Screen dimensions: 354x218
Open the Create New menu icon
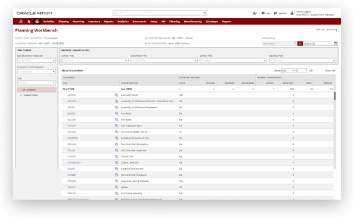pyautogui.click(x=254, y=13)
